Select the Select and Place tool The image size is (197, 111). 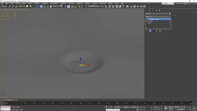(51, 6)
